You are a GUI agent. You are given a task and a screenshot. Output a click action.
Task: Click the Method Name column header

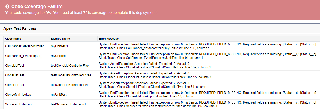click(60, 39)
